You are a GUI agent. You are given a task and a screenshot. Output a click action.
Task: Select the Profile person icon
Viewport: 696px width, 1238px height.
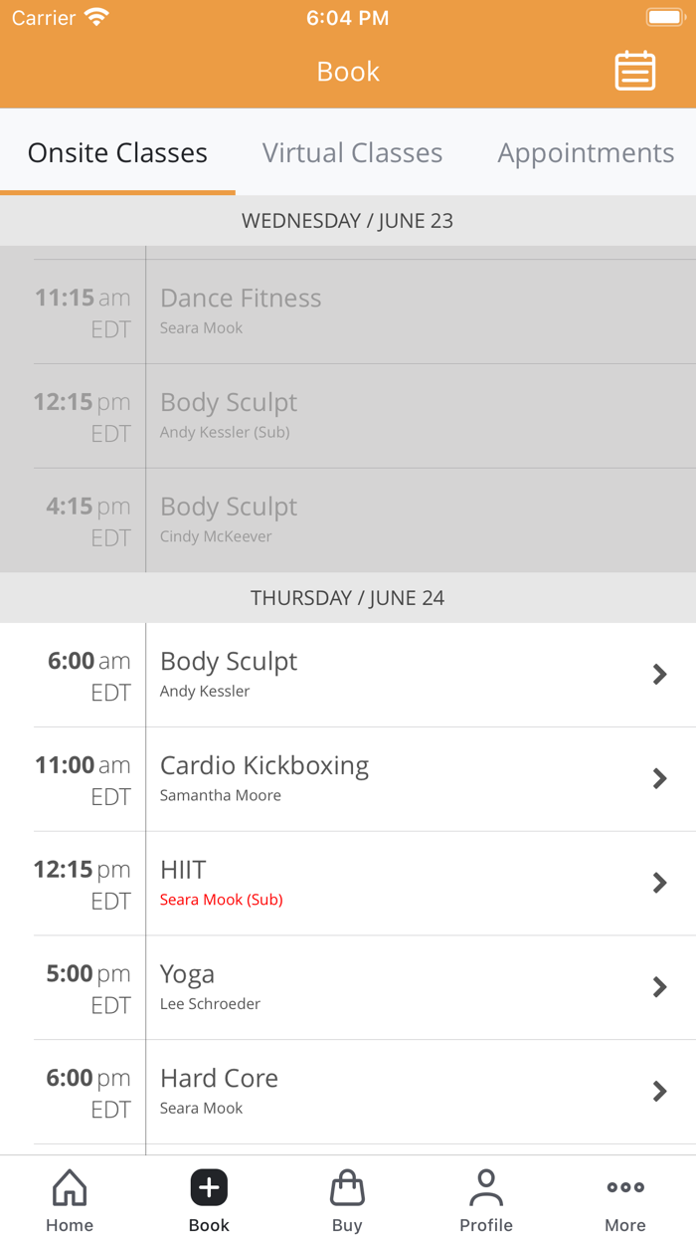point(486,1187)
